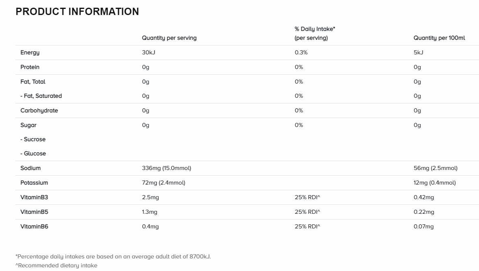Select the Quantity per serving column header
This screenshot has height=271, width=479.
tap(169, 38)
